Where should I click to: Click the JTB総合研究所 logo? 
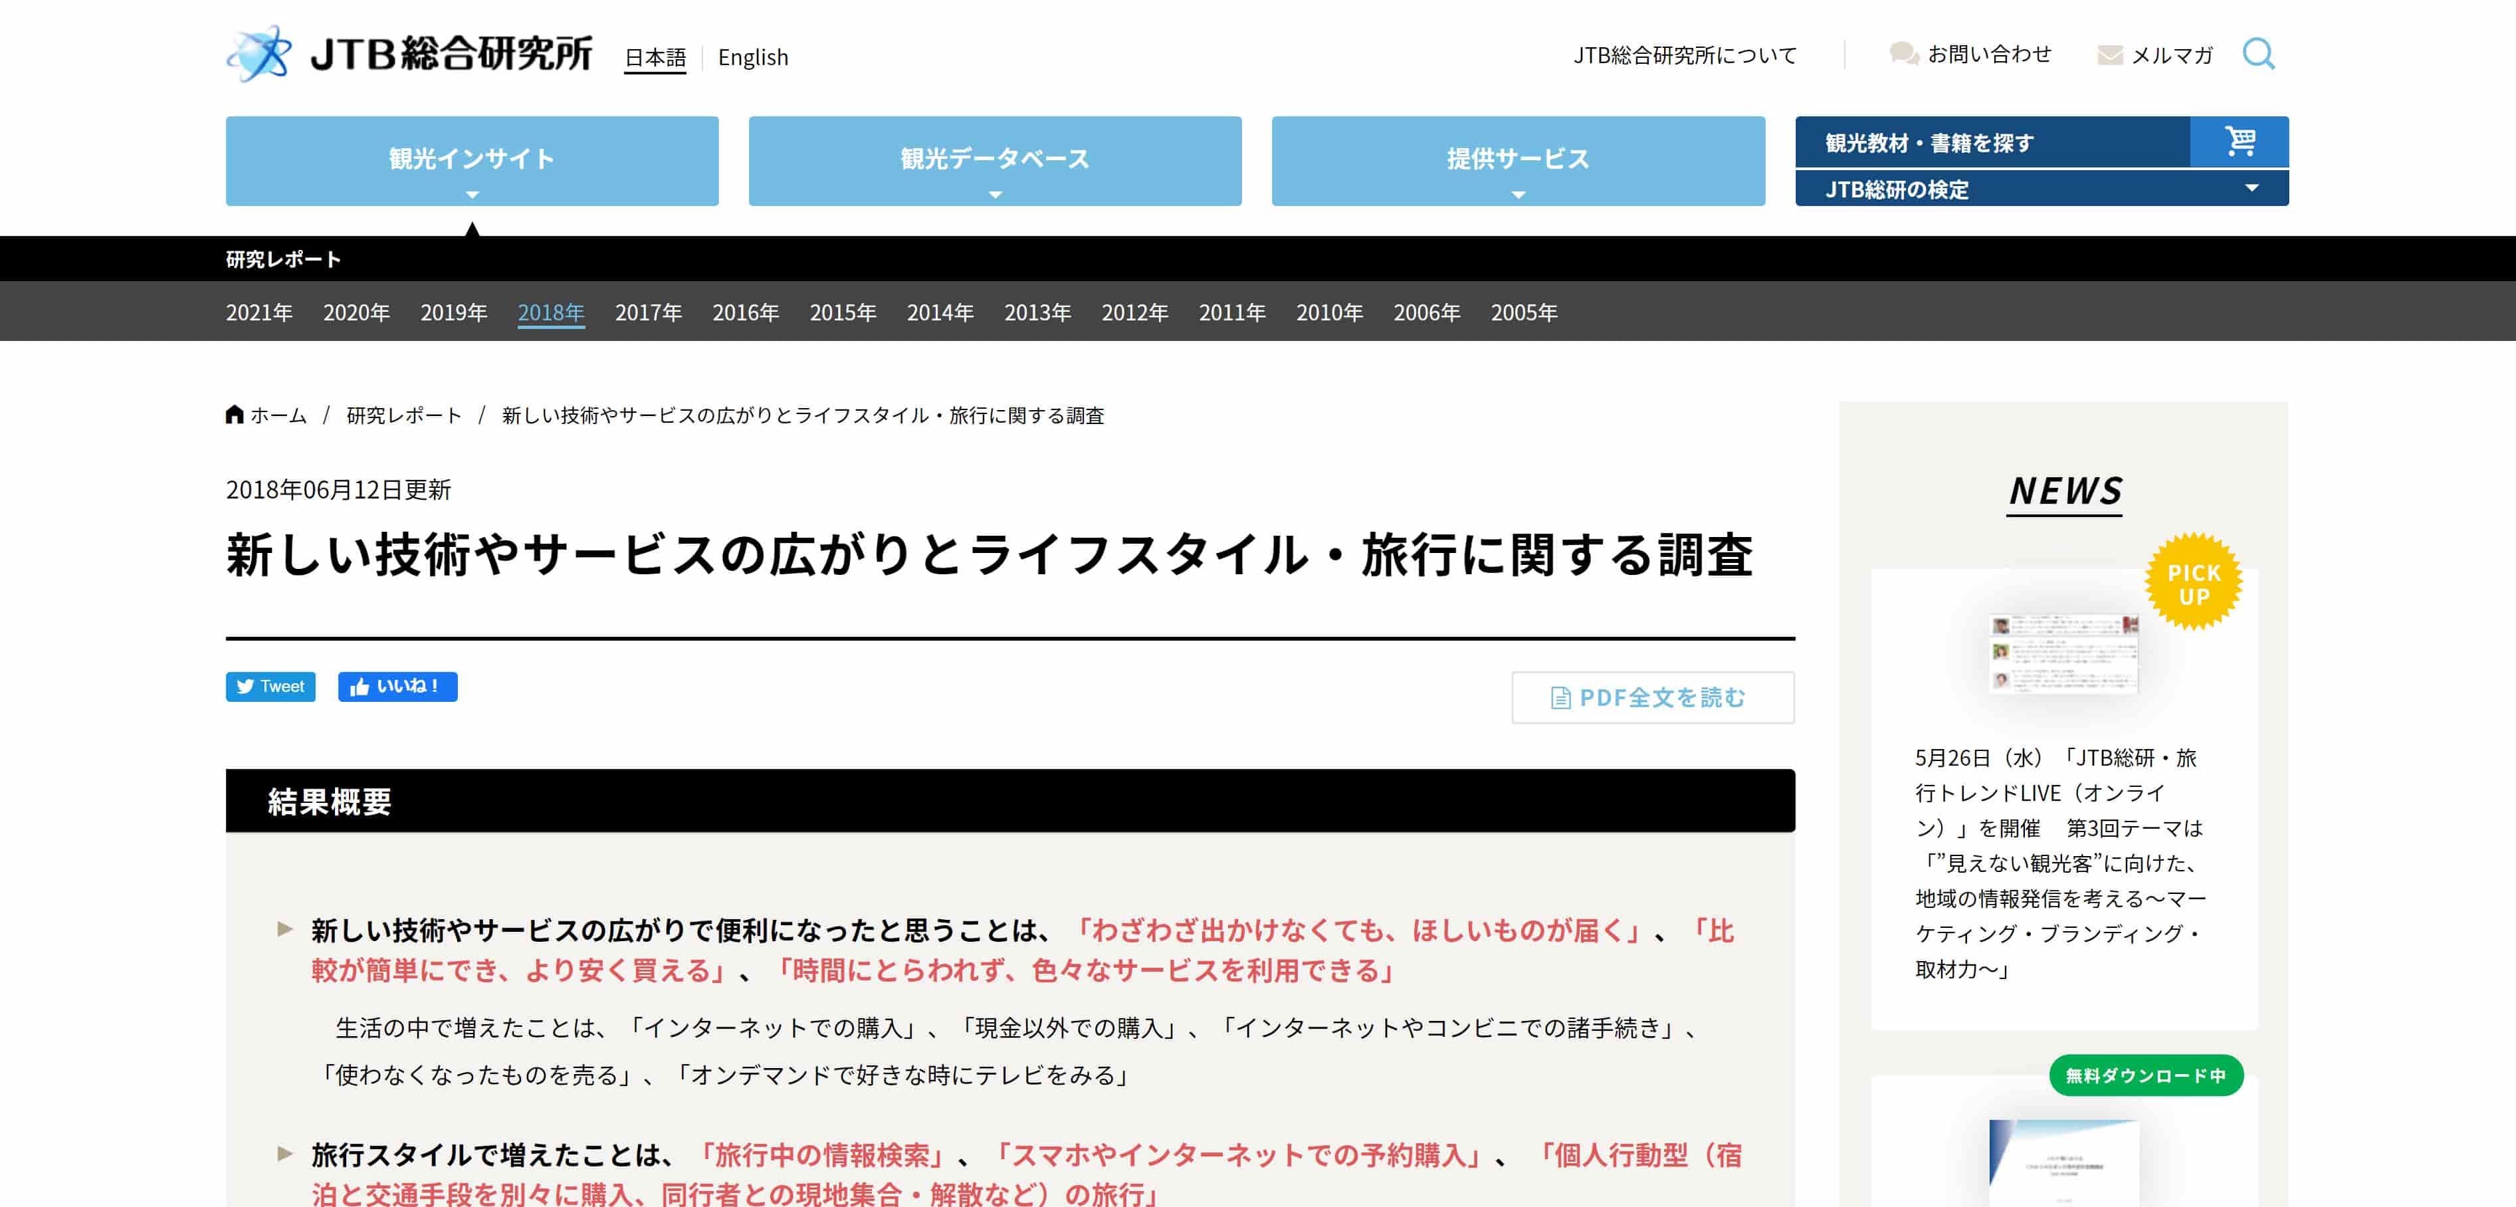408,54
